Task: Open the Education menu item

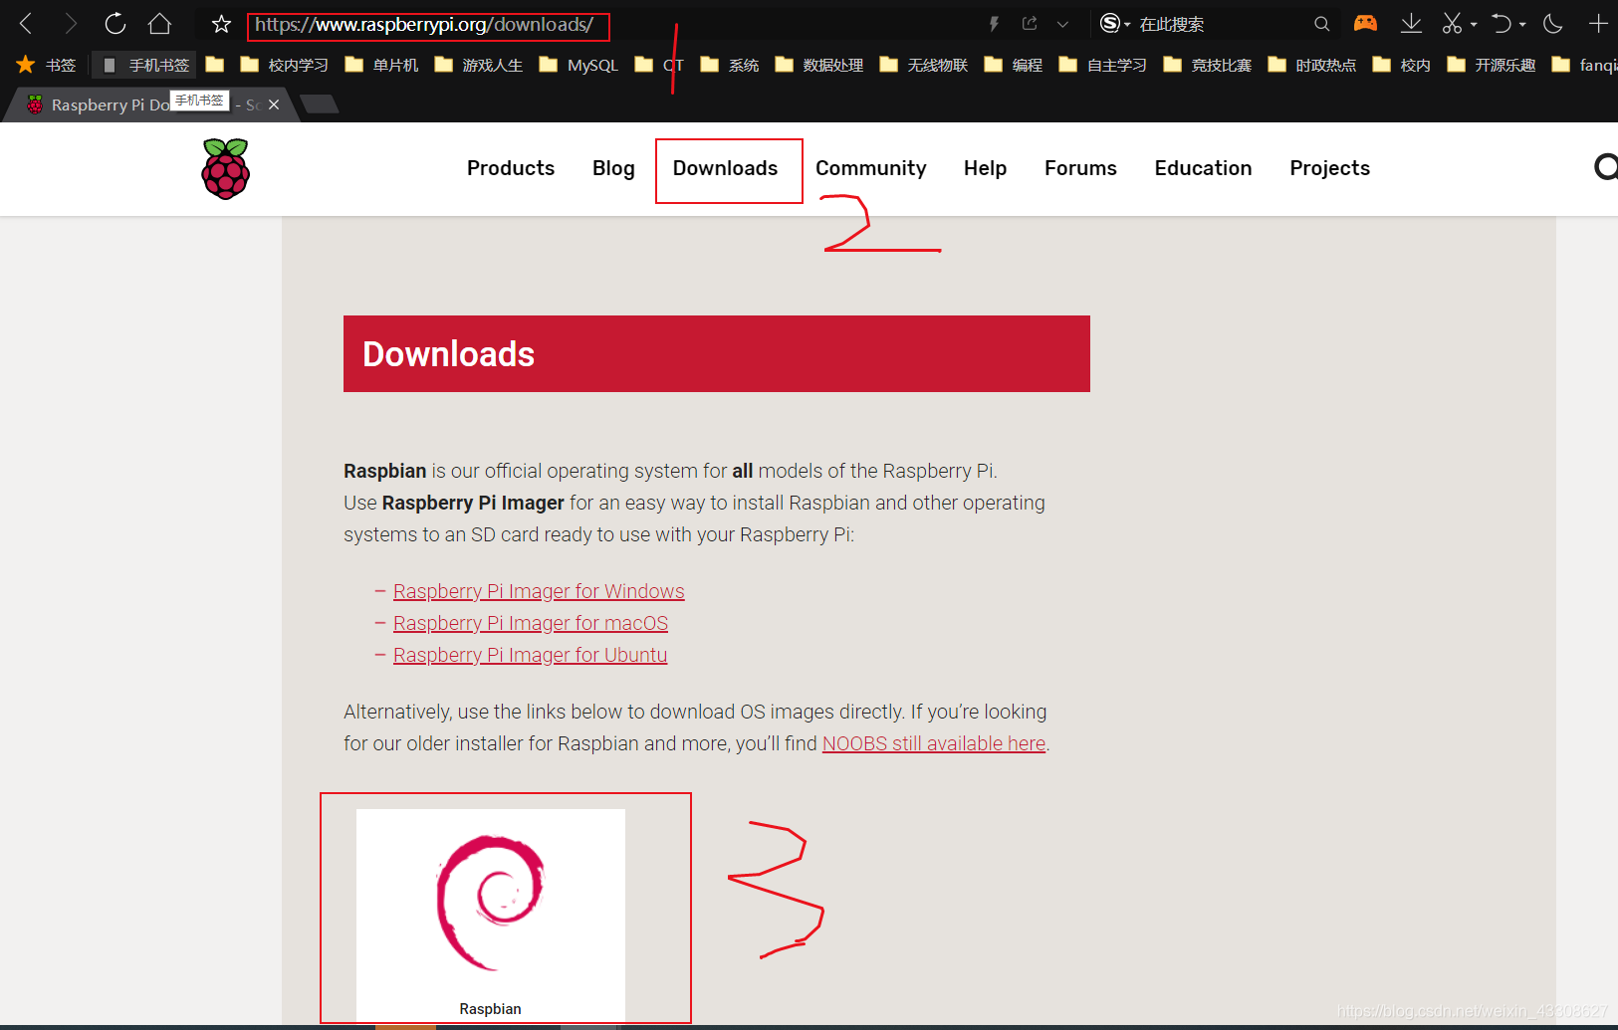Action: [x=1204, y=168]
